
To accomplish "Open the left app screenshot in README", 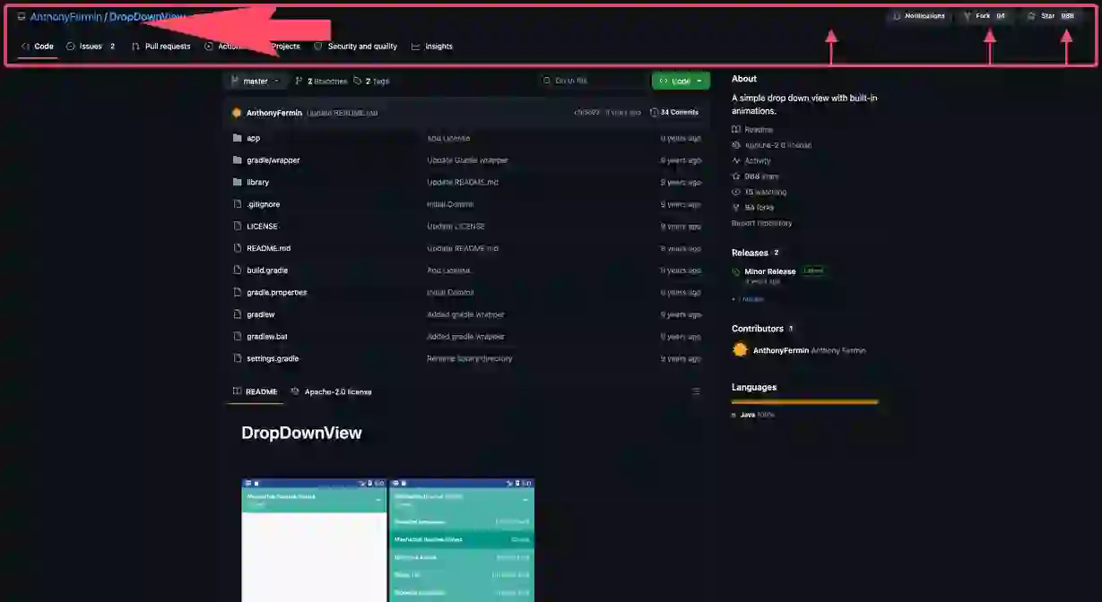I will 314,540.
